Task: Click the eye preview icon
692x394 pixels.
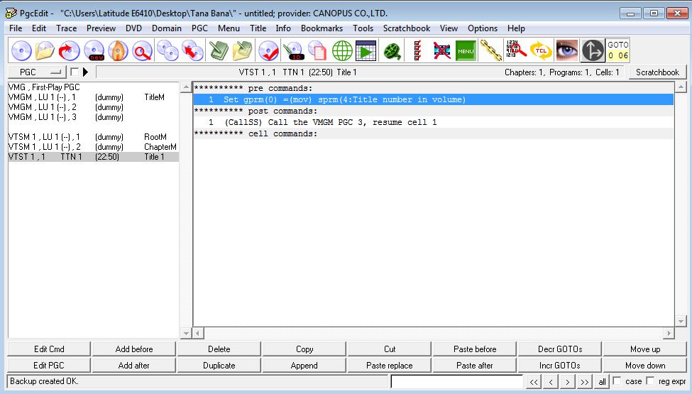Action: tap(566, 50)
